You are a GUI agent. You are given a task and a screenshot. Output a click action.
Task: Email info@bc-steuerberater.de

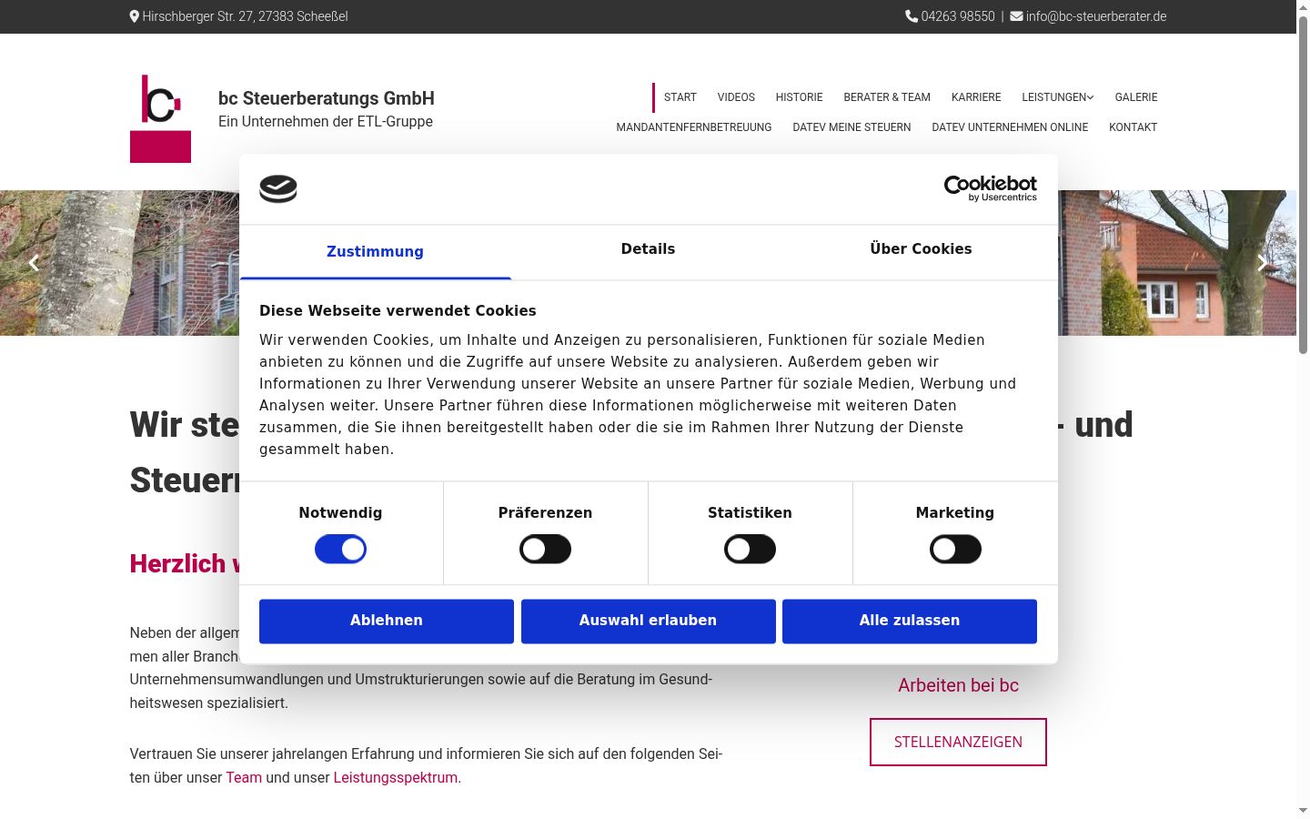pos(1096,16)
